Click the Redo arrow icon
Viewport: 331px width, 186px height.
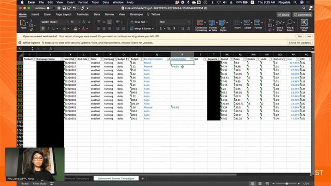(x=82, y=8)
